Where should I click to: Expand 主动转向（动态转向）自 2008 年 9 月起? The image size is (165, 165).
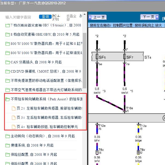pos(43,136)
